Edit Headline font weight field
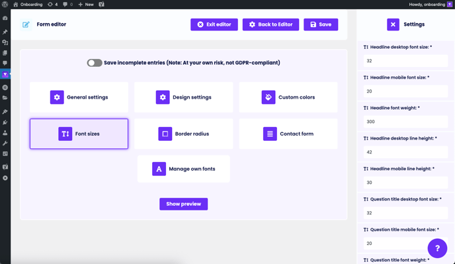This screenshot has height=264, width=455. pyautogui.click(x=405, y=122)
